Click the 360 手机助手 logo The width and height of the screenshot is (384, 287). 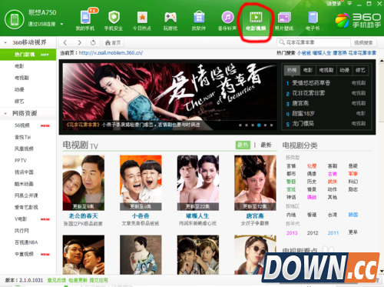pyautogui.click(x=358, y=20)
